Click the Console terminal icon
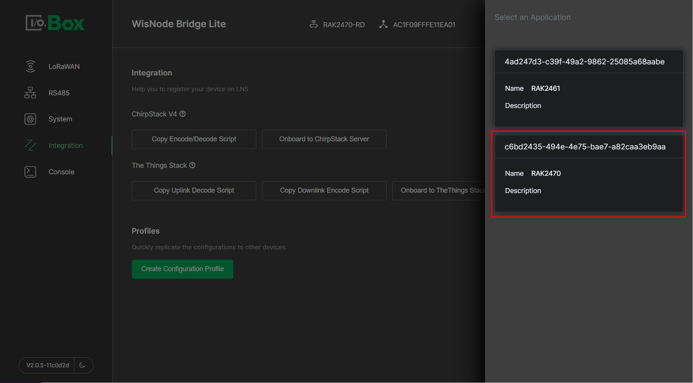The height and width of the screenshot is (383, 693). 30,172
